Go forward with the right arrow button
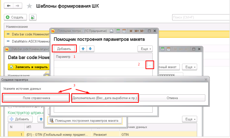230x138 pixels. tap(18, 6)
